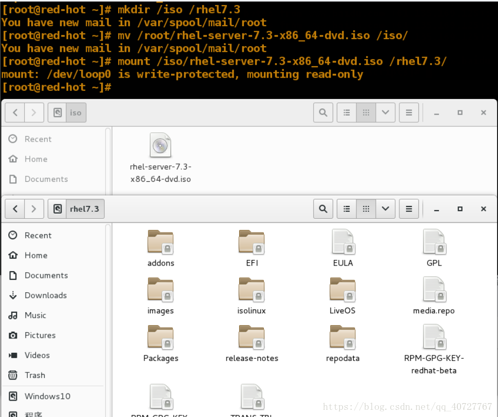The height and width of the screenshot is (417, 498).
Task: Click terminal prompt line at bottom
Action: (56, 87)
